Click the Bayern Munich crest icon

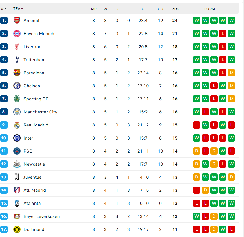click(x=17, y=34)
